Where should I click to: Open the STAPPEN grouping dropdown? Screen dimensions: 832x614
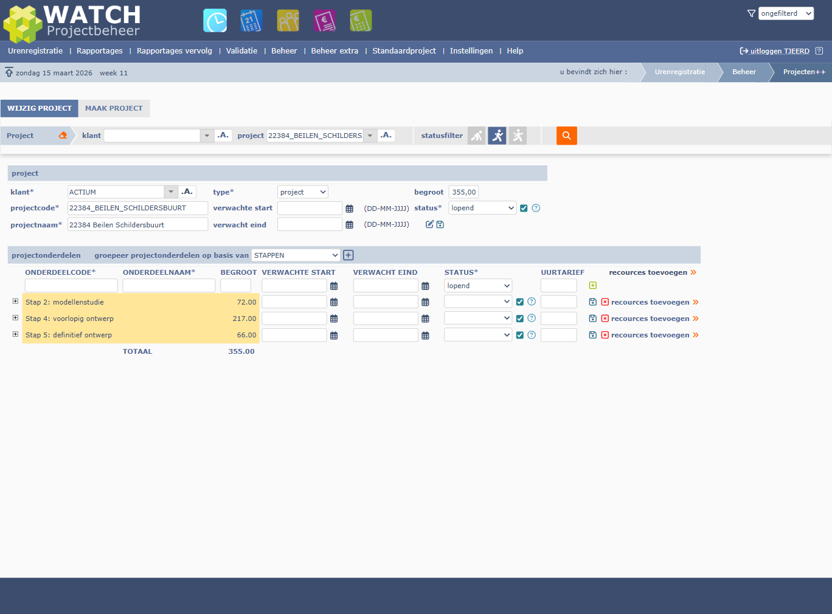(x=296, y=255)
